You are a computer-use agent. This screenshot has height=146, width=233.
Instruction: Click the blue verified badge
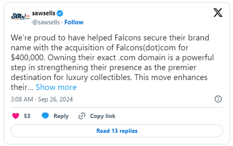(60, 13)
